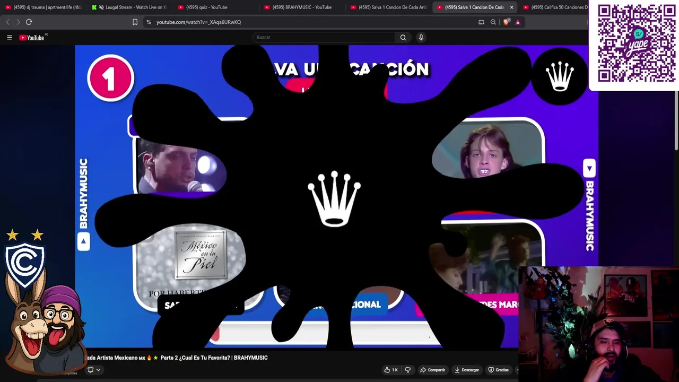Click the right BRAHYMUSIC down arrow marker

[x=589, y=168]
